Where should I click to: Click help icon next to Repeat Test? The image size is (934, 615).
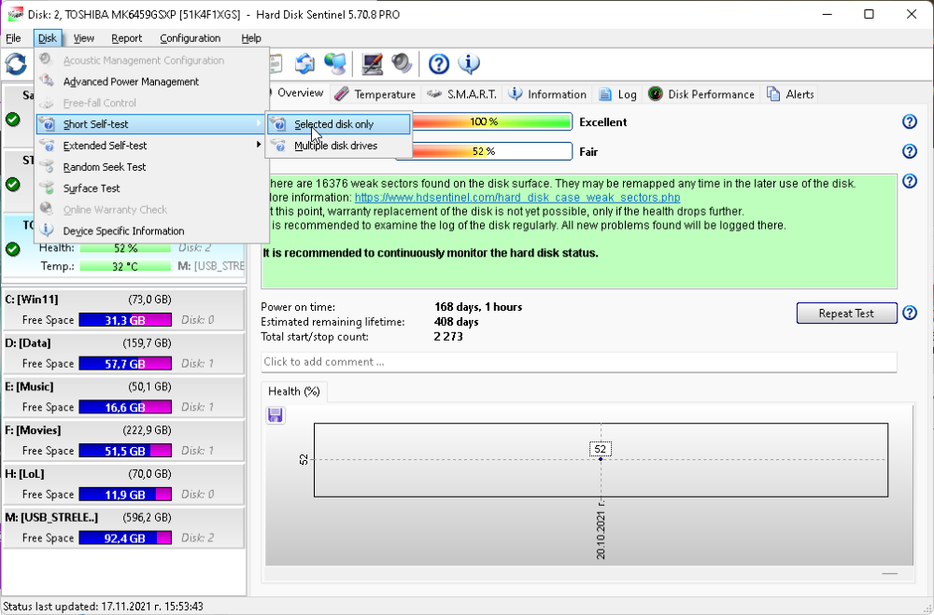(910, 313)
